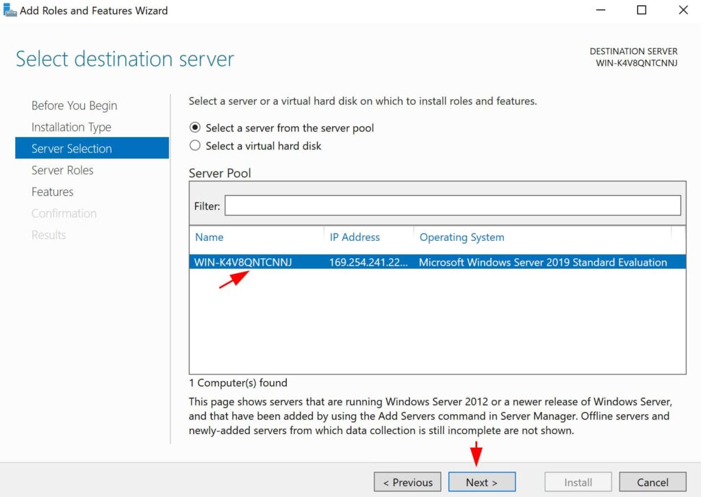
Task: Focus the server pool Filter field
Action: pos(453,205)
